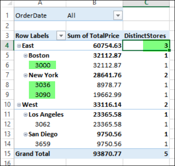Select store 3062 cell
This screenshot has width=175, height=166.
click(42, 125)
